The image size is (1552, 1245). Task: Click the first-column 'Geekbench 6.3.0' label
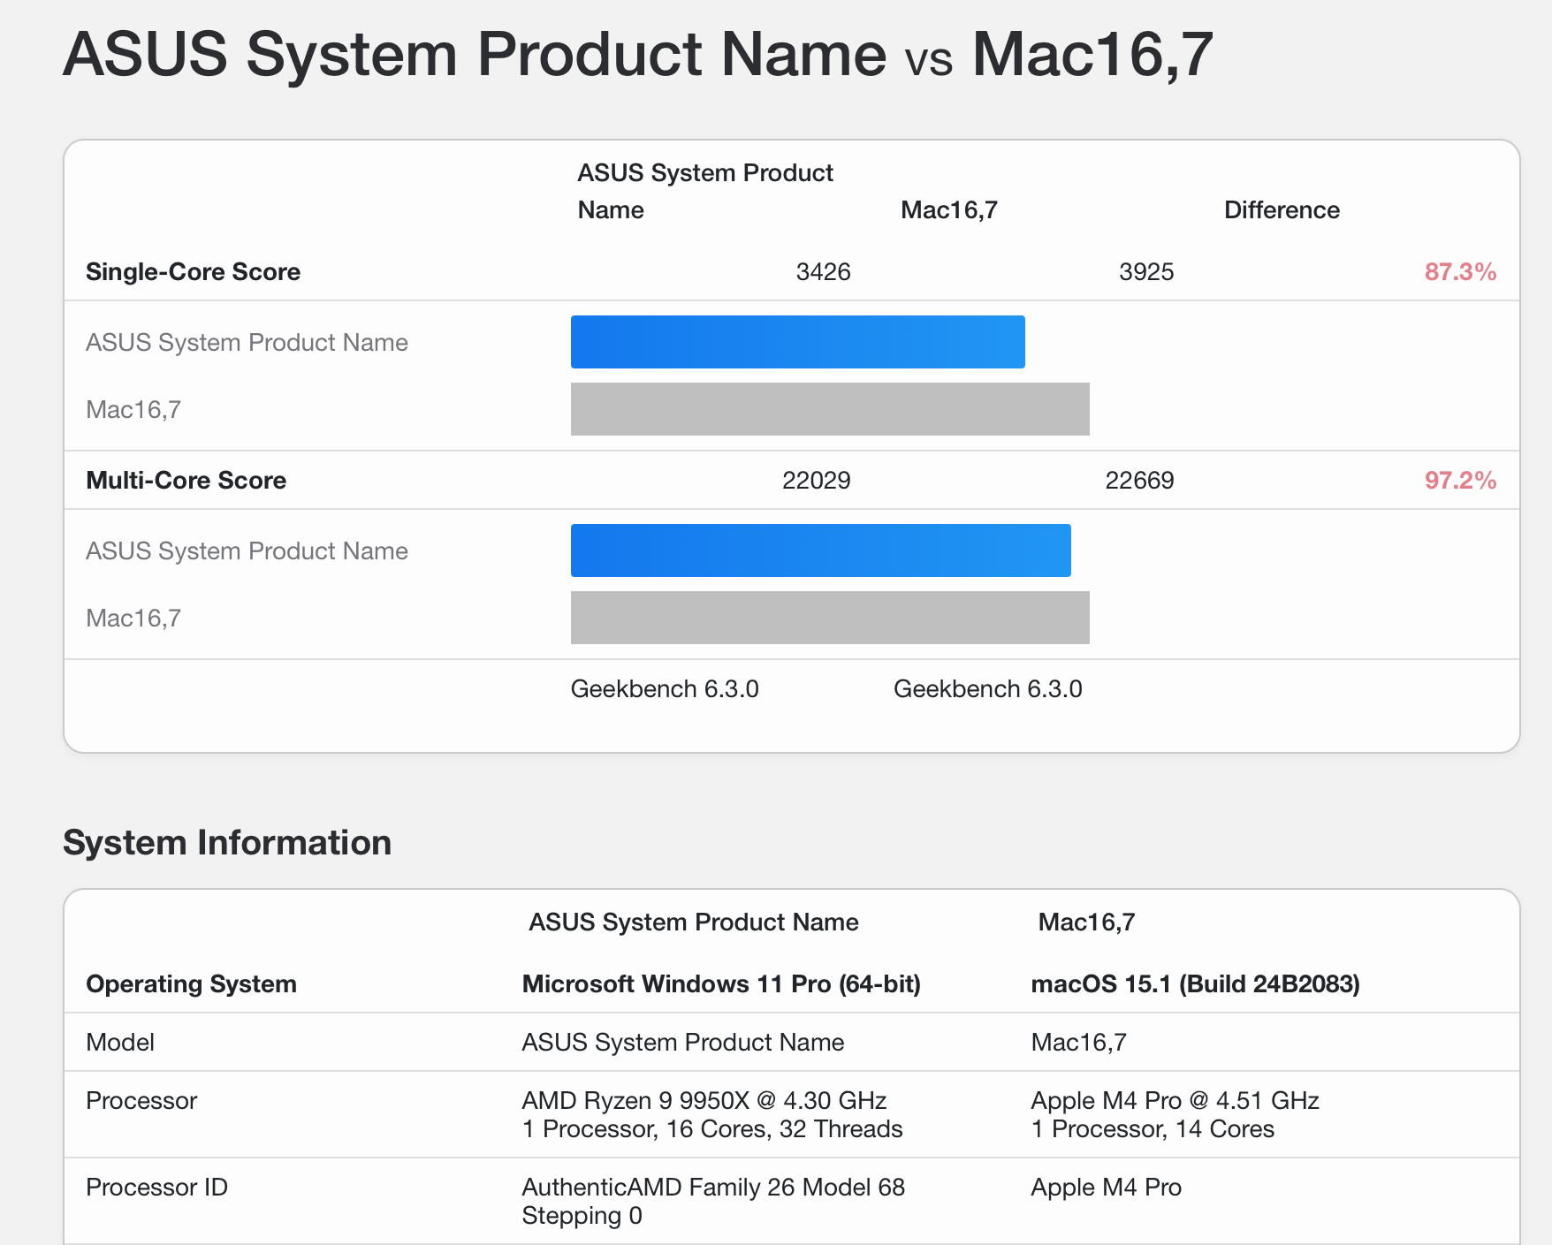pyautogui.click(x=665, y=688)
